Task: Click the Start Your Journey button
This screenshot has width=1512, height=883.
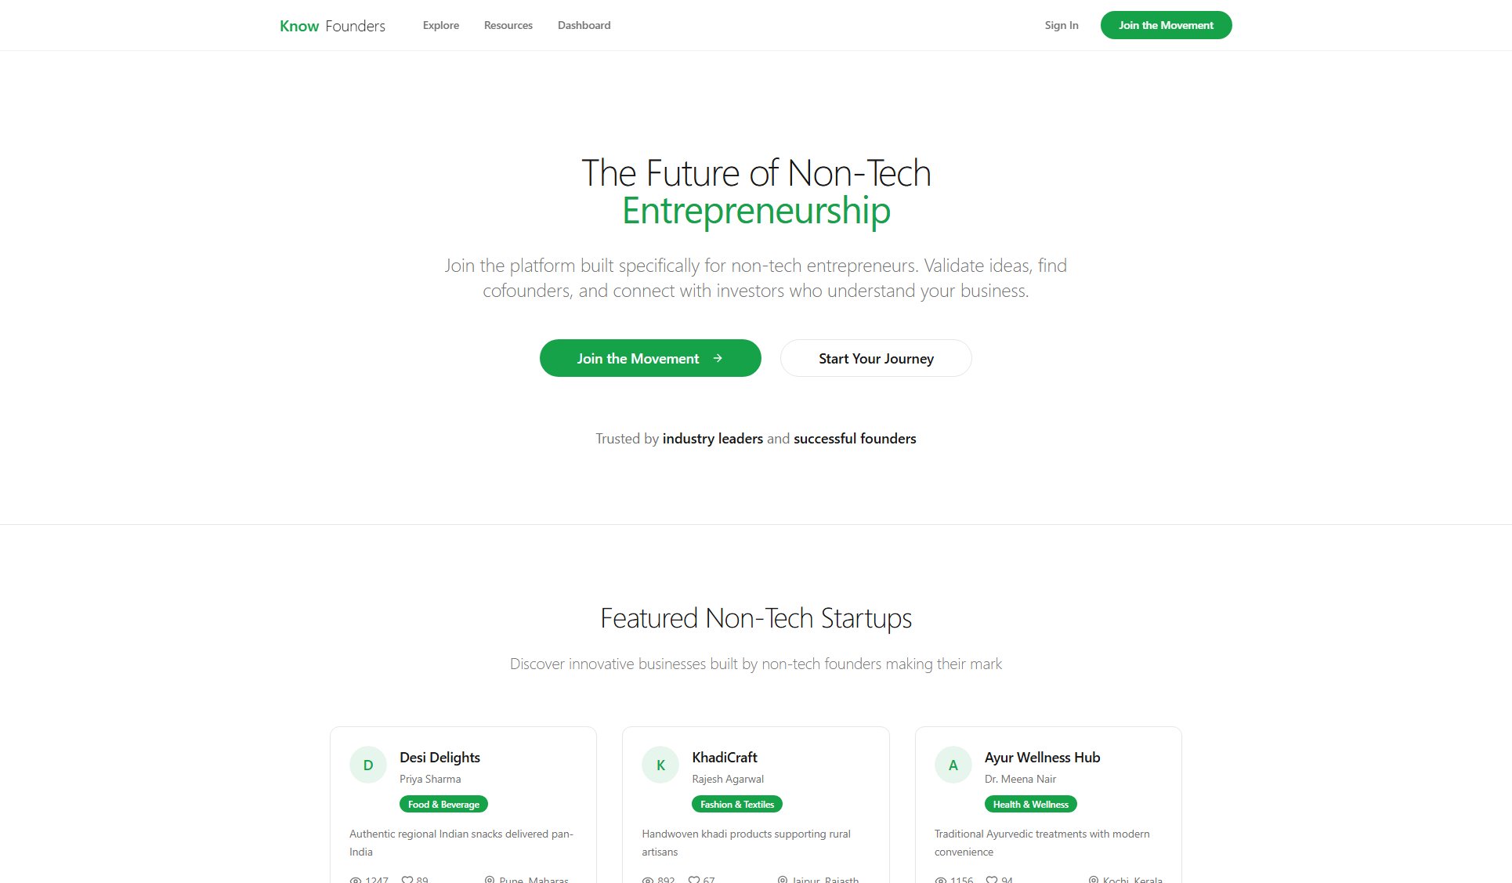Action: (876, 358)
